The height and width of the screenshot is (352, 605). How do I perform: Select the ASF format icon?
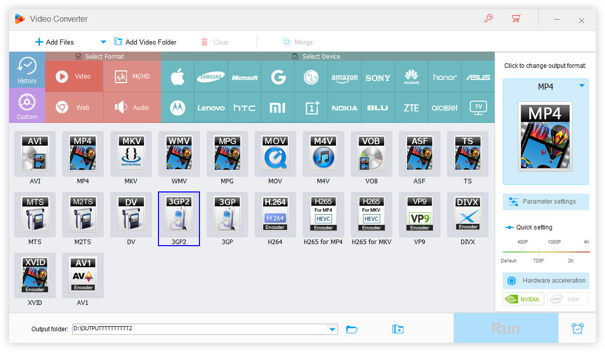tap(419, 154)
